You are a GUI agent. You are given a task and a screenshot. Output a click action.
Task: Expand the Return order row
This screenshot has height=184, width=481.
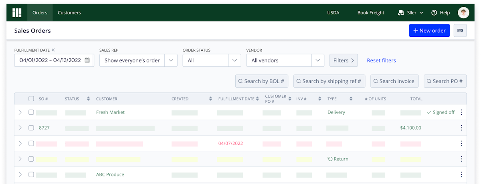coord(20,159)
